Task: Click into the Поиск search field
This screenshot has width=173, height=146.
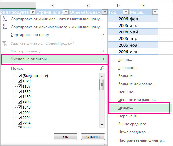Action: pos(55,68)
